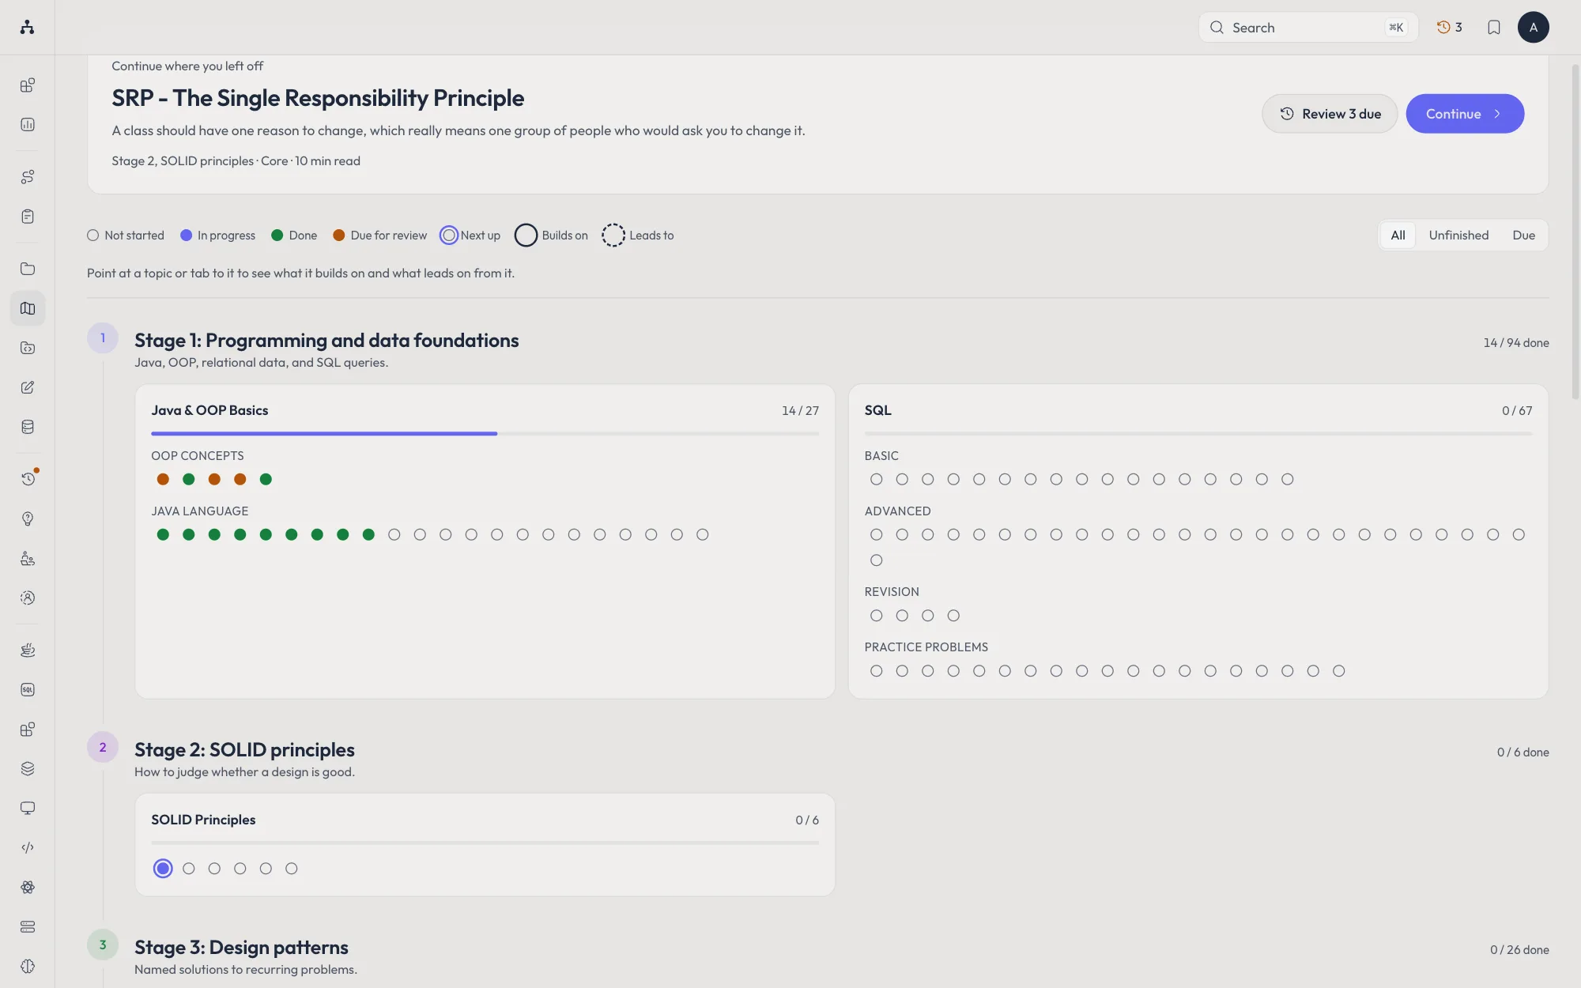Image resolution: width=1581 pixels, height=988 pixels.
Task: Open the in-progress topic in SOLID Principles
Action: pos(163,869)
